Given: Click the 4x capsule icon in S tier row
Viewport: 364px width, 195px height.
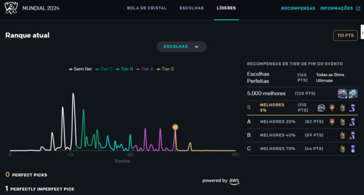Looking at the screenshot, I should tap(352, 108).
